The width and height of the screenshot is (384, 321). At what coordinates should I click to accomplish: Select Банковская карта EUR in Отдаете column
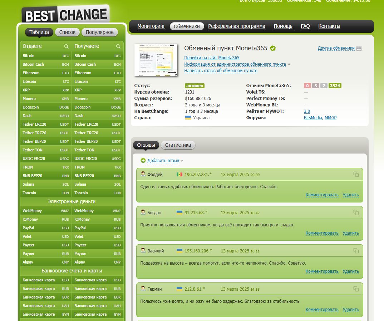point(46,297)
